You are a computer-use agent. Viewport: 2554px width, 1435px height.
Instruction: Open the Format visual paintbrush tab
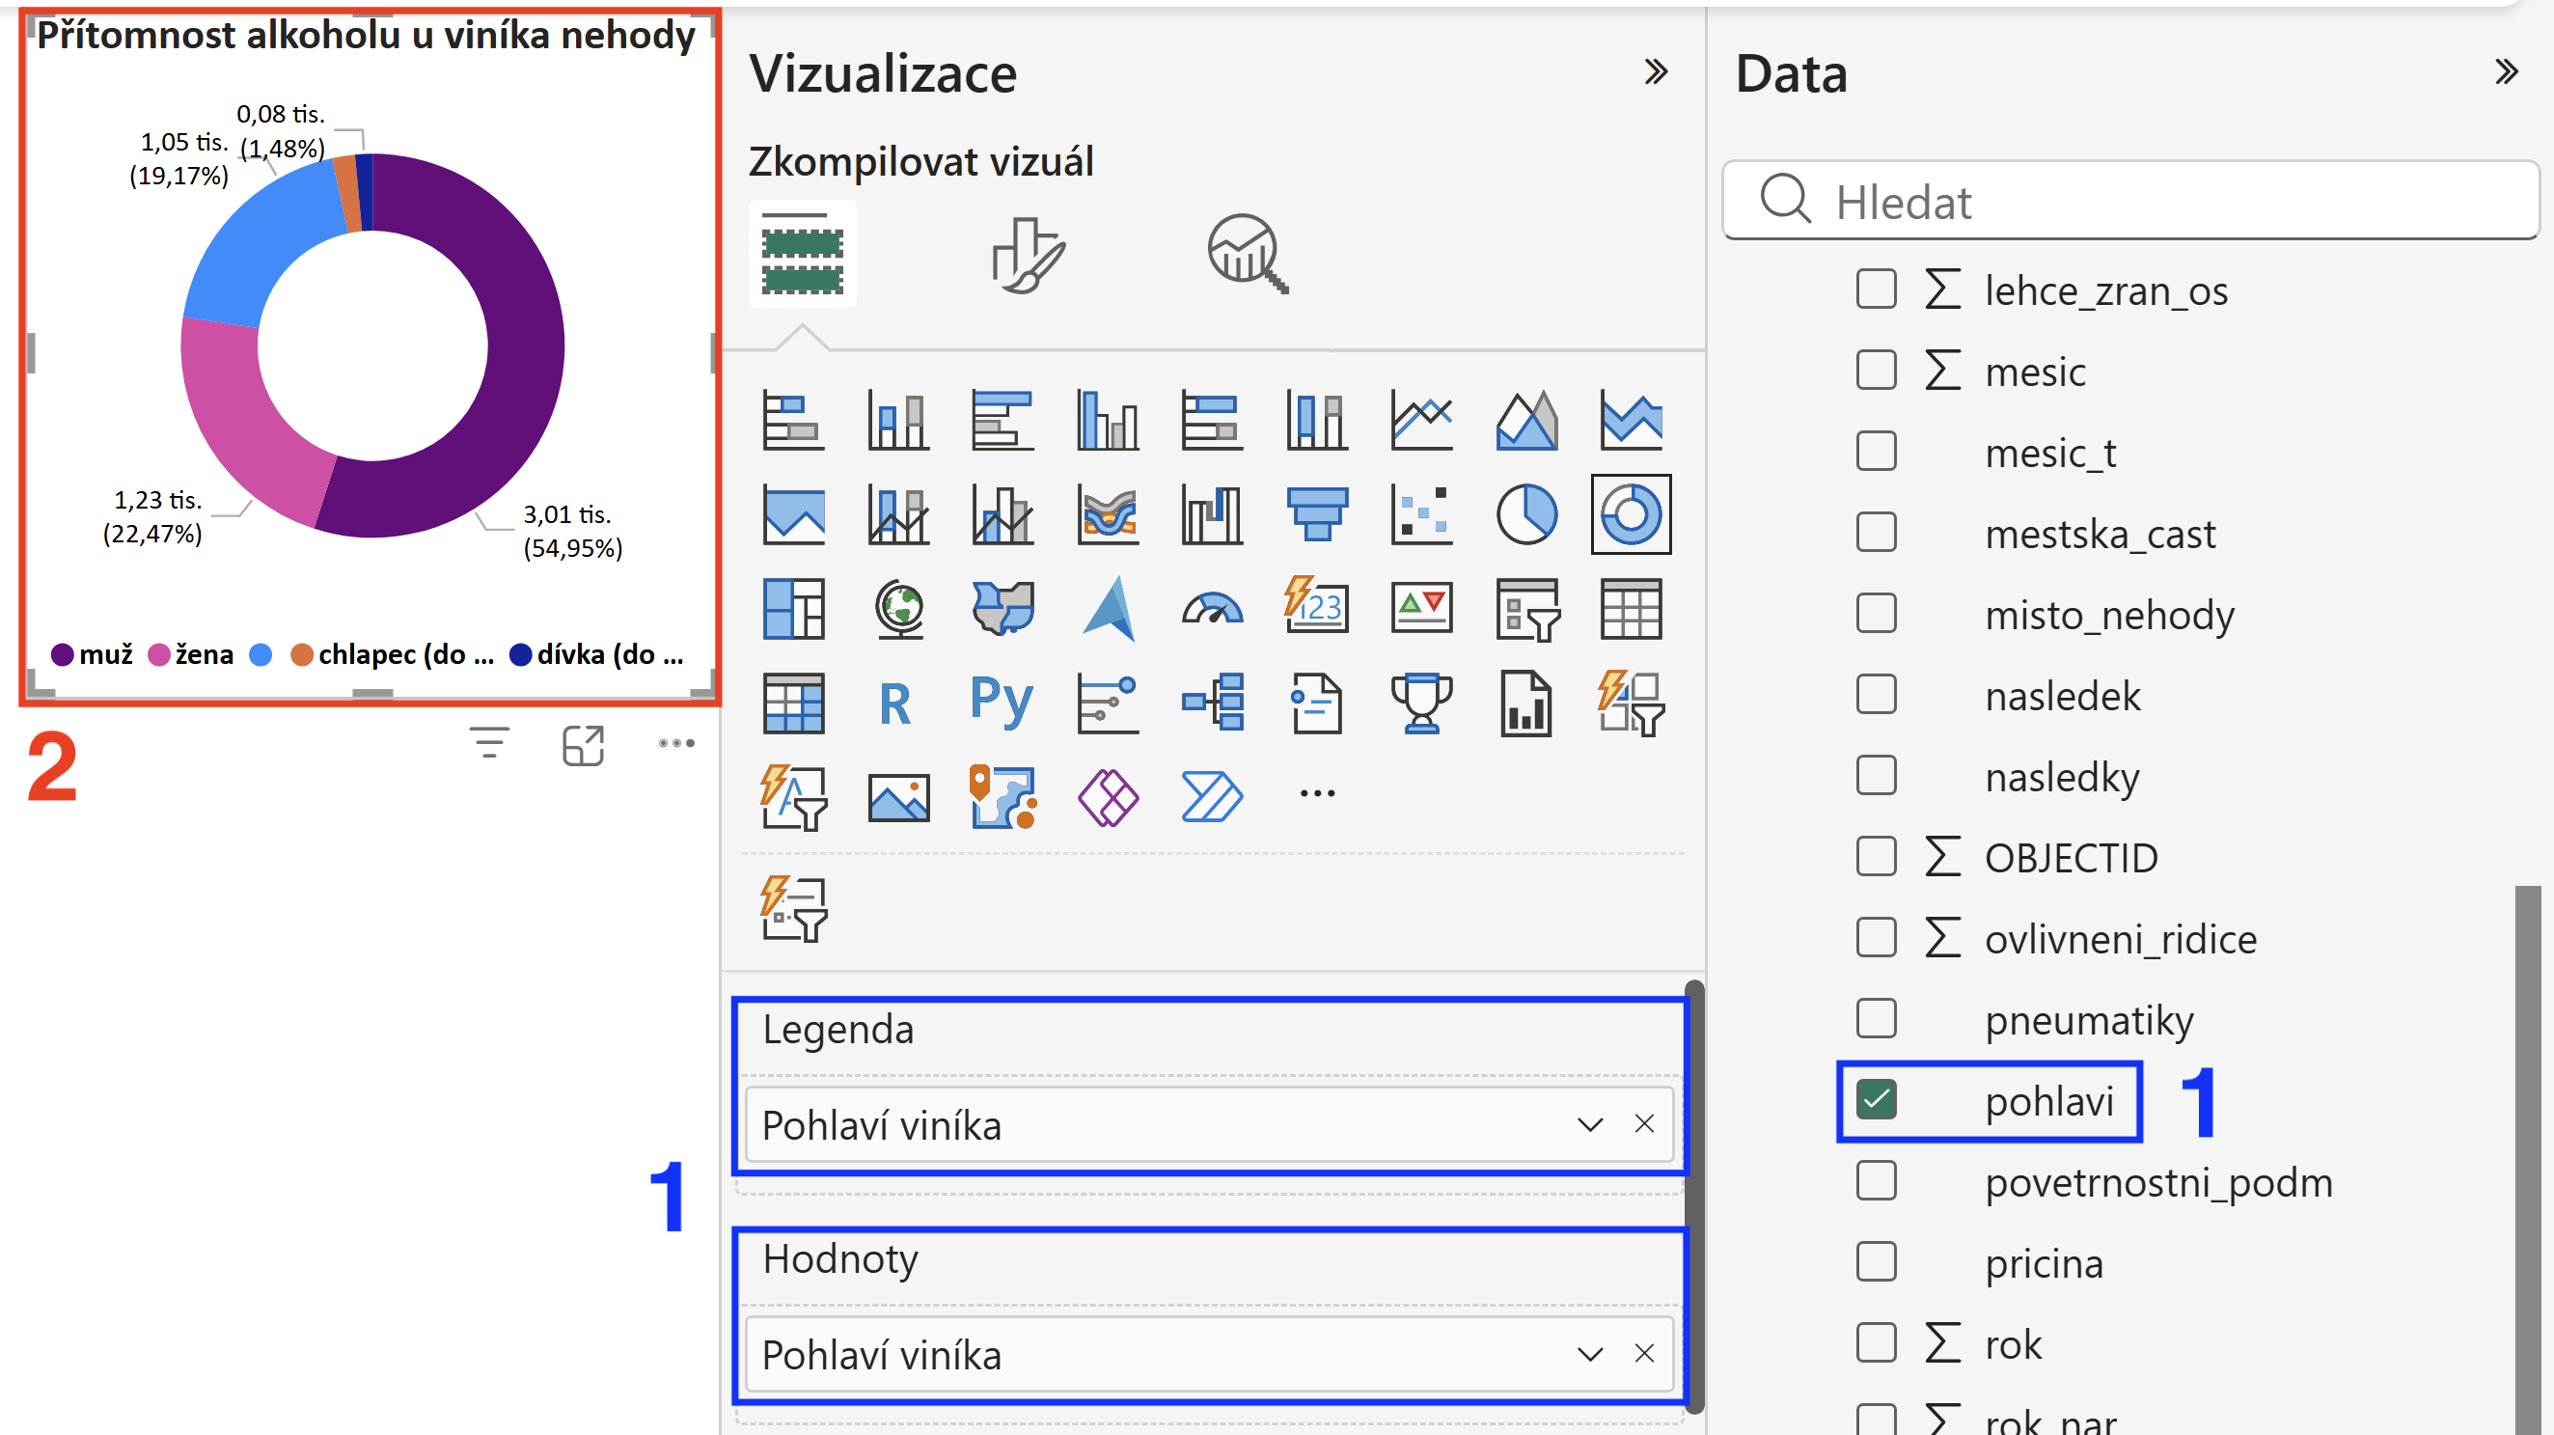pyautogui.click(x=1029, y=255)
